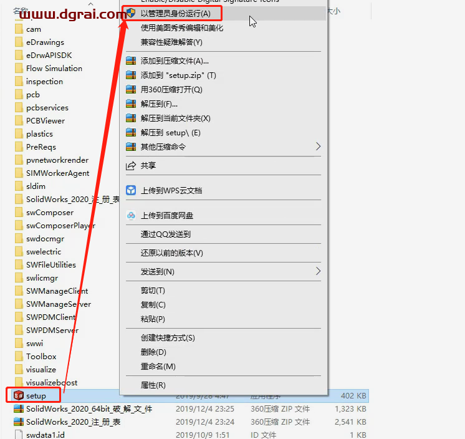Screen dimensions: 465x439
Task: Click the PCBViewer folder icon
Action: (x=19, y=120)
